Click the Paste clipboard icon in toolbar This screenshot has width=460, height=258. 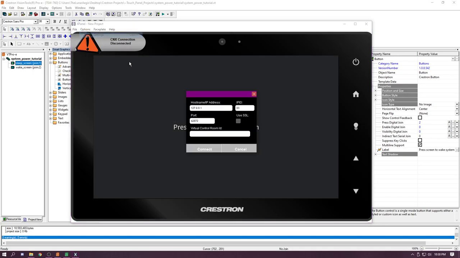pyautogui.click(x=87, y=14)
